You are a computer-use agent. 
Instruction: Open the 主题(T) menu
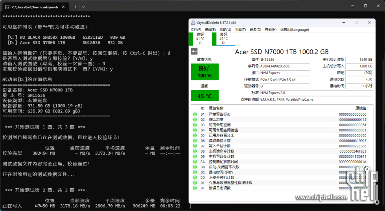(x=240, y=30)
